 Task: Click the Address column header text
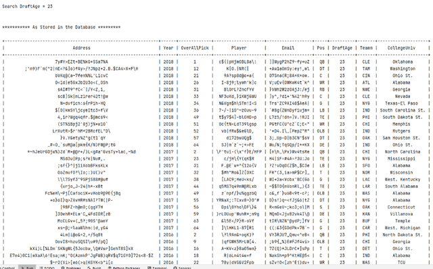81,48
